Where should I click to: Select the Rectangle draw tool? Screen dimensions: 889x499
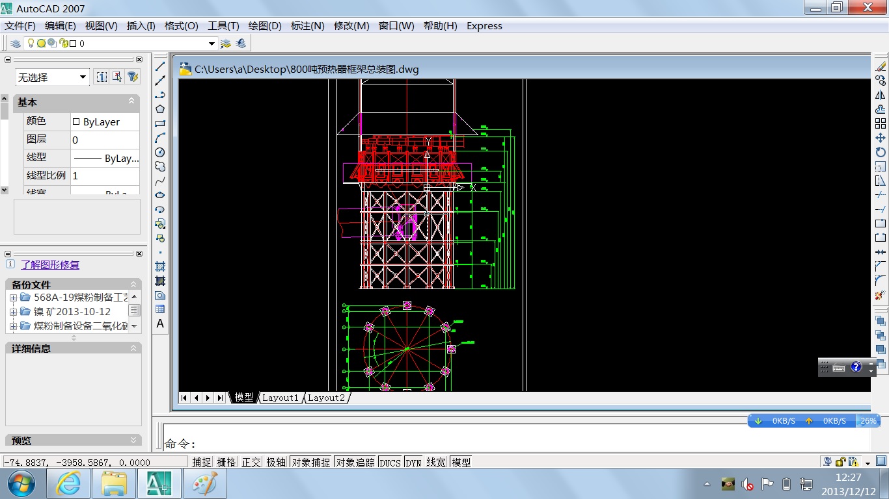(160, 123)
